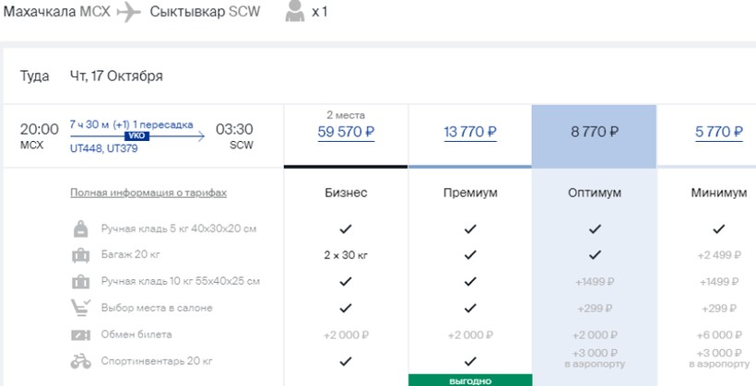Click the 10 kg hand luggage icon
The image size is (756, 386).
click(x=81, y=282)
